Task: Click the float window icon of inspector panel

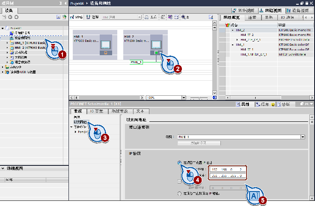Action: point(302,104)
